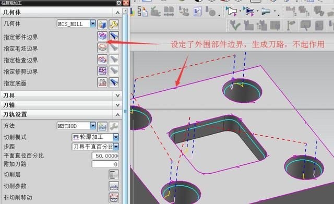Create new method icon beside METHOD
334x204 pixels.
[x=102, y=127]
